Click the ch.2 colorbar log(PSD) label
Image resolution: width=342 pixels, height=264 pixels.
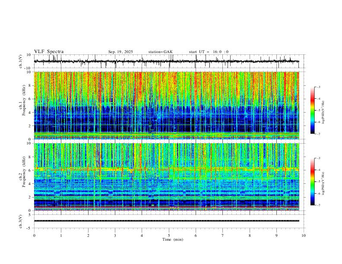(324, 184)
